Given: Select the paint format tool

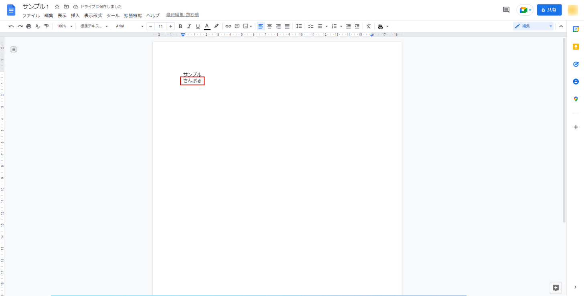Looking at the screenshot, I should point(47,26).
